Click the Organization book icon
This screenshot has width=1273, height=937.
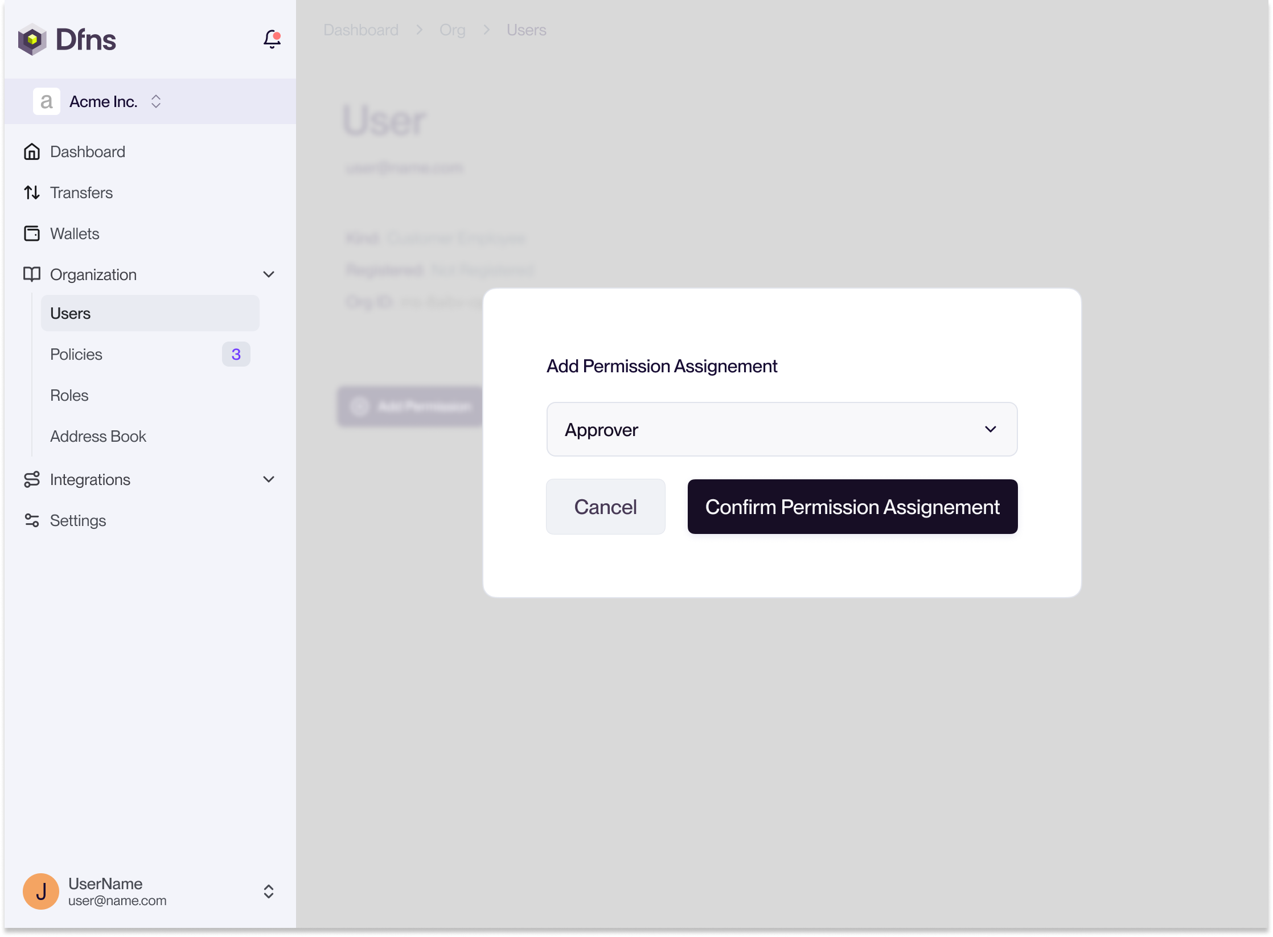32,275
